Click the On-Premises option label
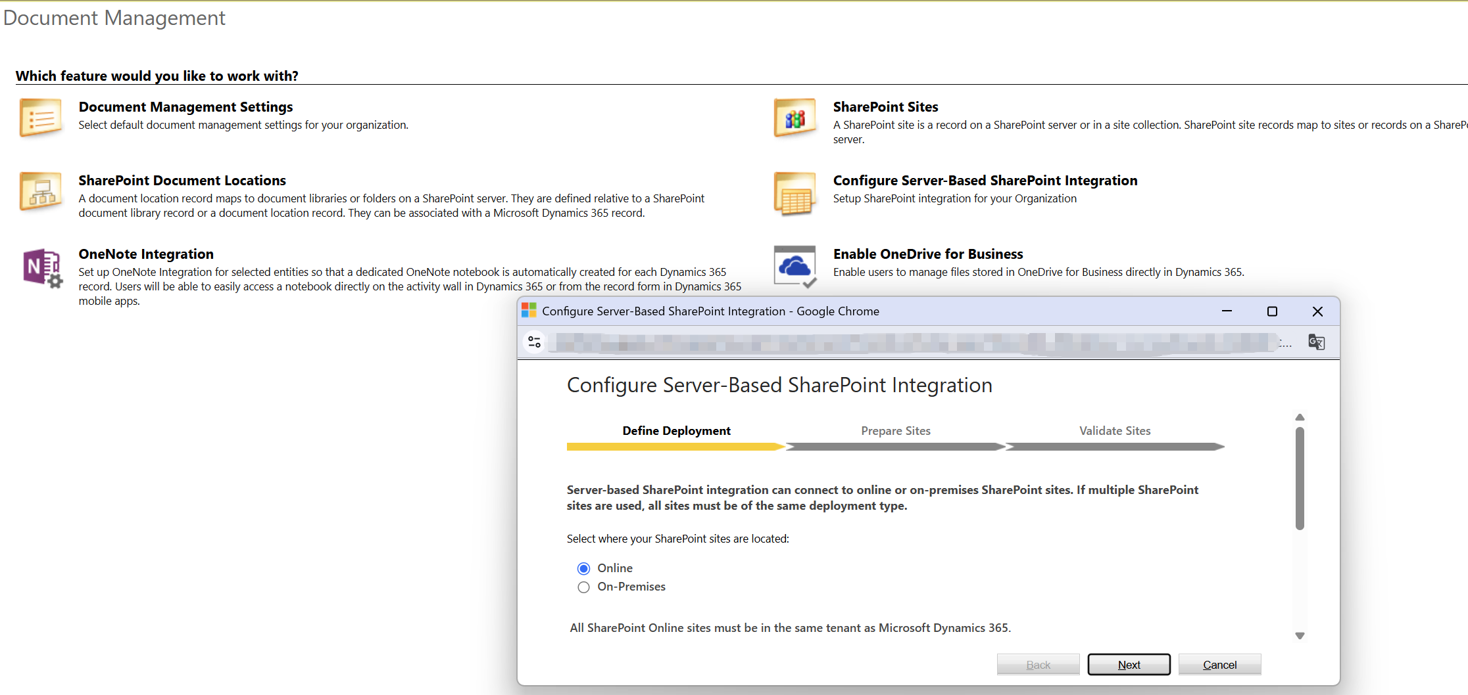 click(x=631, y=587)
